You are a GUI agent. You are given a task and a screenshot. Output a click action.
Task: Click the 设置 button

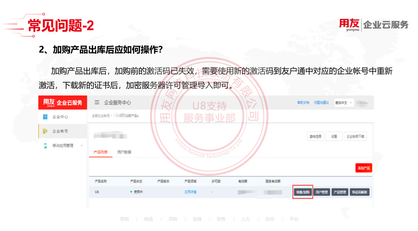pyautogui.click(x=334, y=136)
